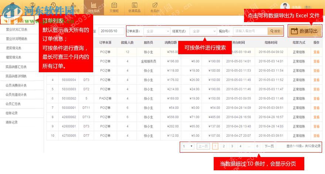View order 50300001 via 查看
The image size is (325, 174).
pyautogui.click(x=316, y=108)
